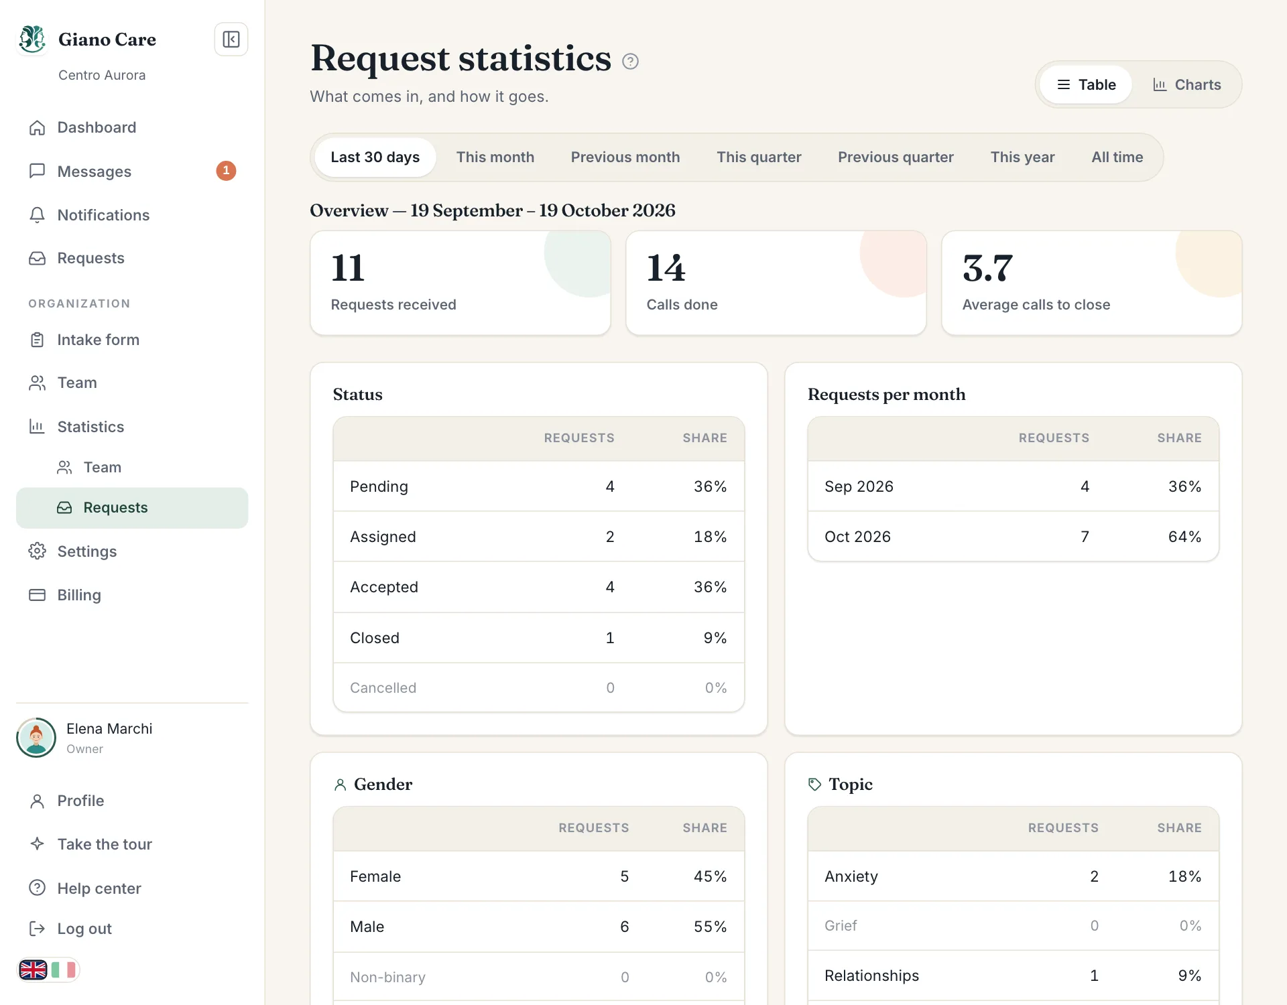Image resolution: width=1287 pixels, height=1005 pixels.
Task: Click the Female gender row
Action: [539, 876]
